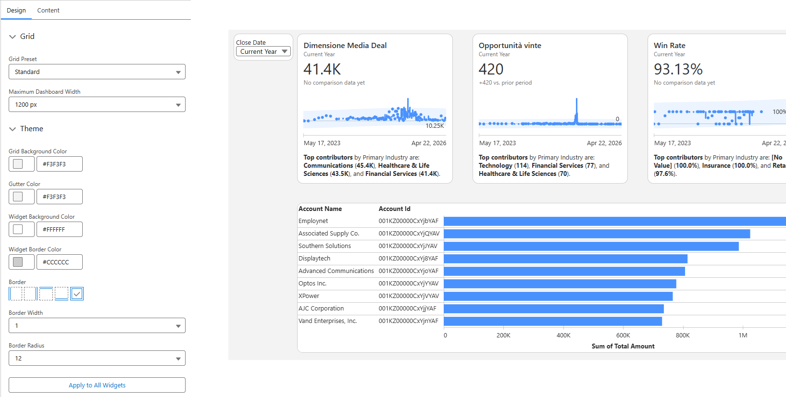Open the Gutter Color swatch picker
The image size is (786, 397).
[x=18, y=197]
